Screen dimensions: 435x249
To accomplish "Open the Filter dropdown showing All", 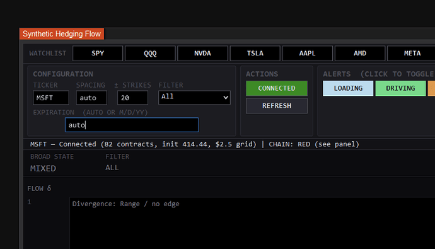I will tap(194, 98).
